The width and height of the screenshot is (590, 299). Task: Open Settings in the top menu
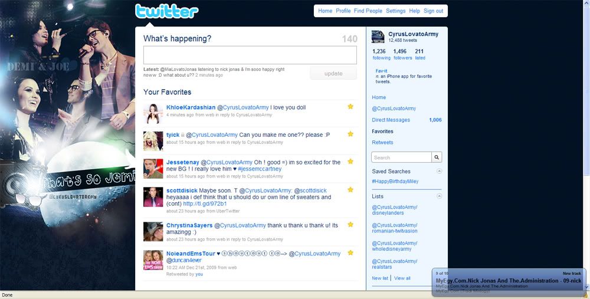pyautogui.click(x=395, y=11)
